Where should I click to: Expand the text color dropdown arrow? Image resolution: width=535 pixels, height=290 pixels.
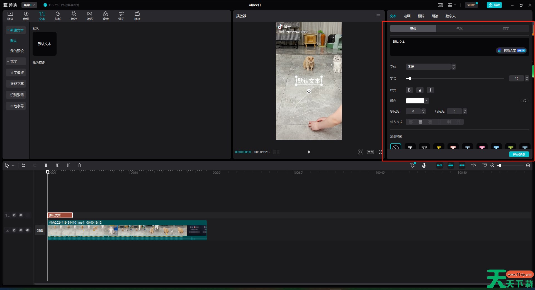(427, 101)
